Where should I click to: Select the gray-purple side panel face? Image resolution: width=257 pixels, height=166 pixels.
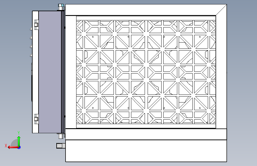coord(50,72)
